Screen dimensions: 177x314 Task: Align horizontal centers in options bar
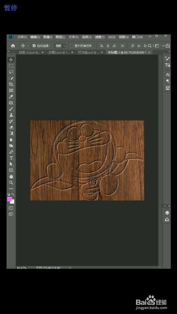(x=108, y=46)
